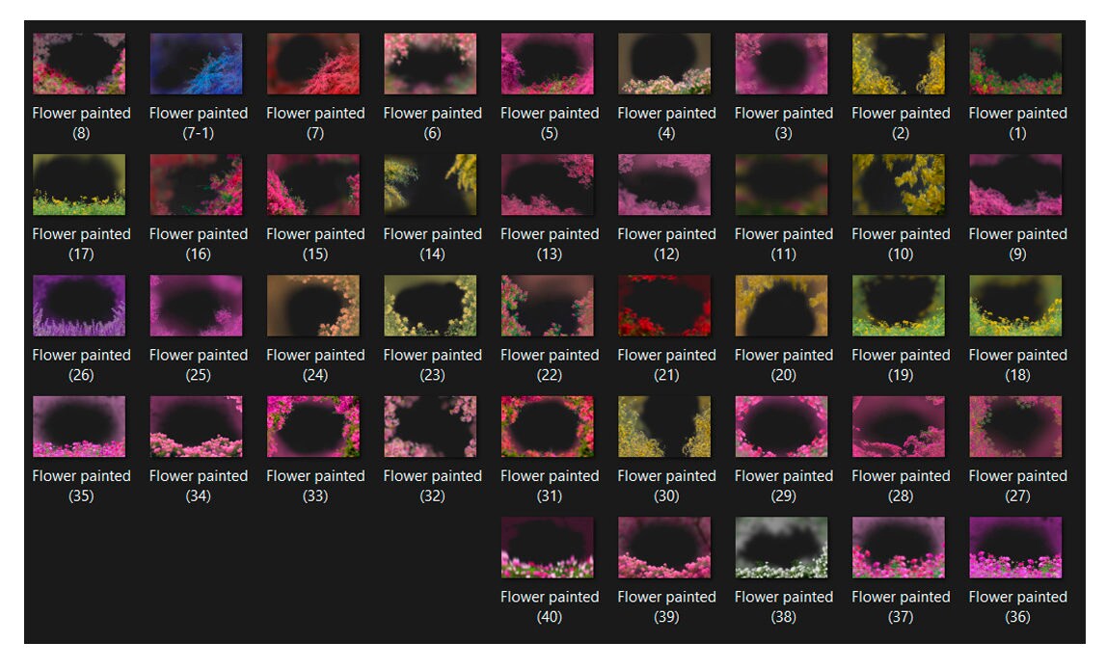Click the file name 'Flower painted (7-1)'
Viewport: 1106px width, 669px height.
click(x=199, y=122)
